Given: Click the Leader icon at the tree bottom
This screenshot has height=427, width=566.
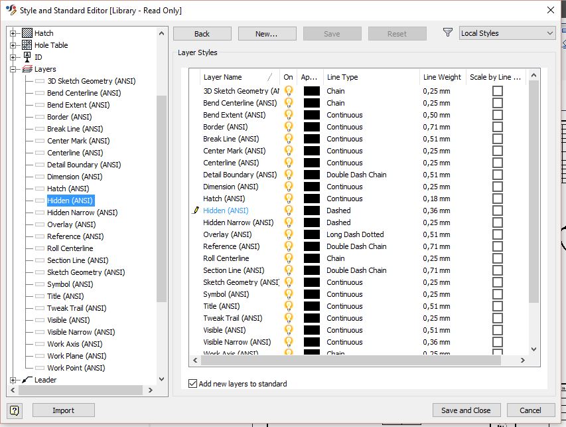Looking at the screenshot, I should [27, 380].
